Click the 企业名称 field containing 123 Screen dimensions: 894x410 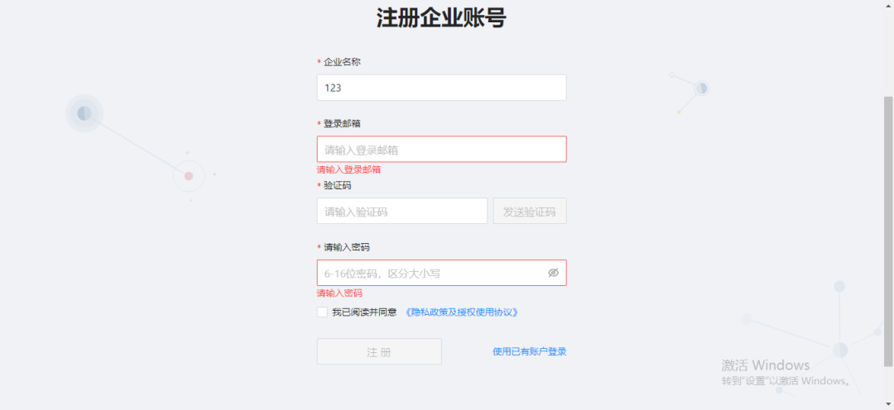click(442, 88)
